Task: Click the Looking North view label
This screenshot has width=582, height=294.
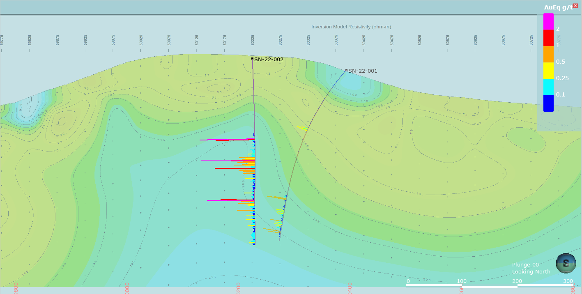Action: click(531, 272)
